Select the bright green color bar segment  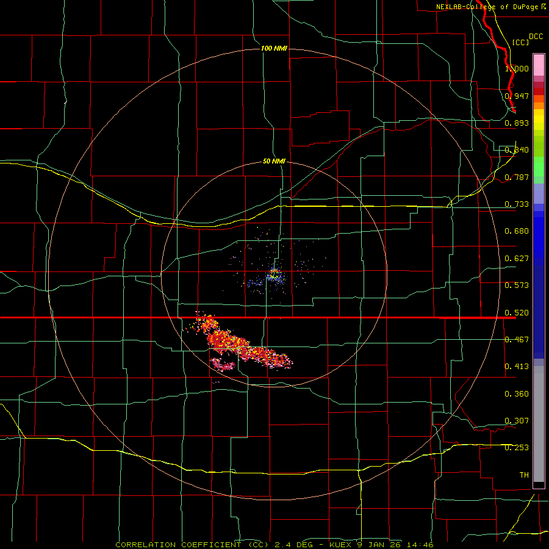(x=539, y=167)
